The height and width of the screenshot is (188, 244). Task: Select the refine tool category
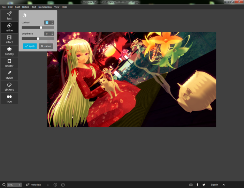click(x=9, y=28)
